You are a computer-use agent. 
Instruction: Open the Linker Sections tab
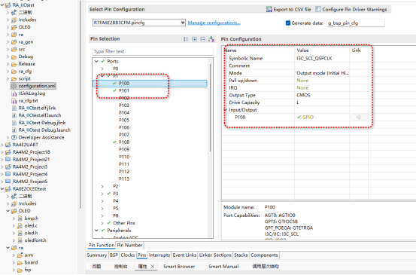point(215,255)
